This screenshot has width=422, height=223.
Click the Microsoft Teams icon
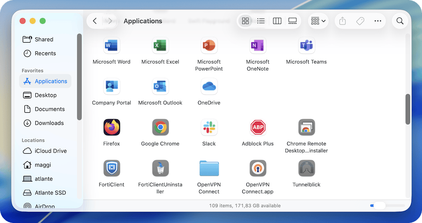coord(306,45)
